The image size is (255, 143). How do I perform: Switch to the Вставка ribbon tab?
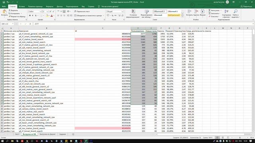[22, 6]
